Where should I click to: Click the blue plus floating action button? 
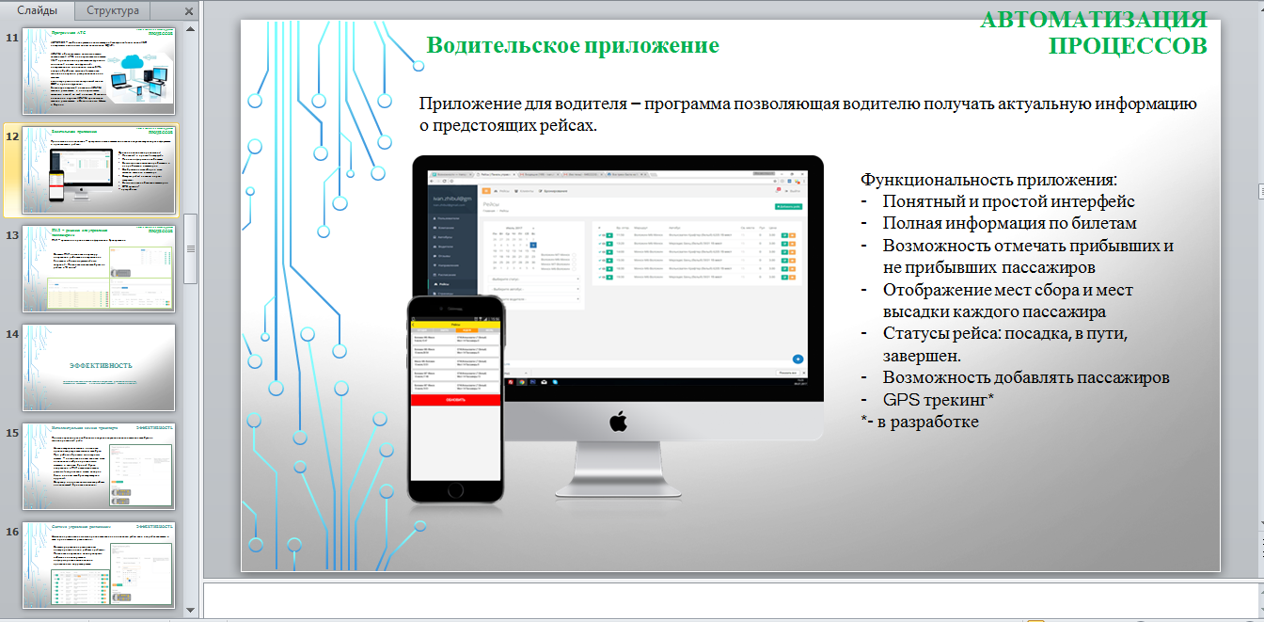coord(798,359)
